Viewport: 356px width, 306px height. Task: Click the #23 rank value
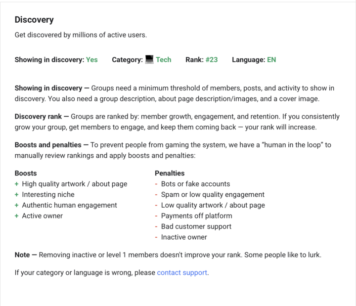[x=212, y=60]
